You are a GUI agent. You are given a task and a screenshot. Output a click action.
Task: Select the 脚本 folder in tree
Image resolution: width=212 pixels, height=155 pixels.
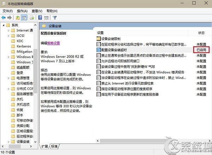coord(20,115)
